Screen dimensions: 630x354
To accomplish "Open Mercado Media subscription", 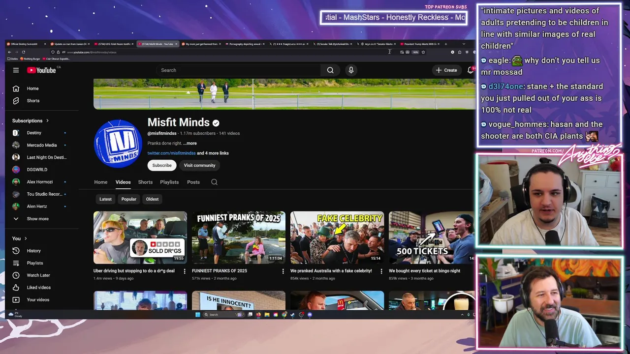I will click(41, 145).
